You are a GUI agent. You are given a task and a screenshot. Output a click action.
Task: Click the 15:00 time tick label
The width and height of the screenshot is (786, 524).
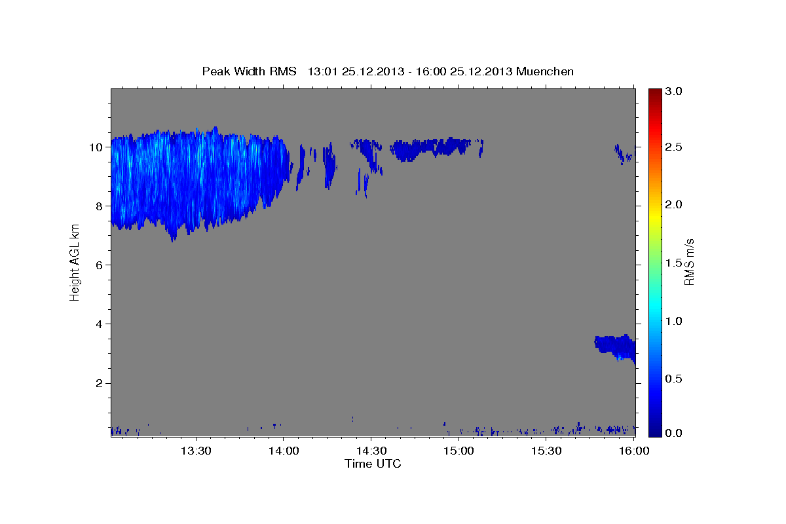tap(458, 451)
